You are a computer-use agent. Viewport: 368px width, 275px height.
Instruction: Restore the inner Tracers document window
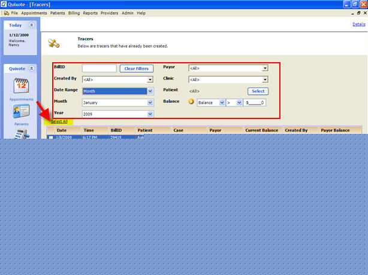(358, 13)
